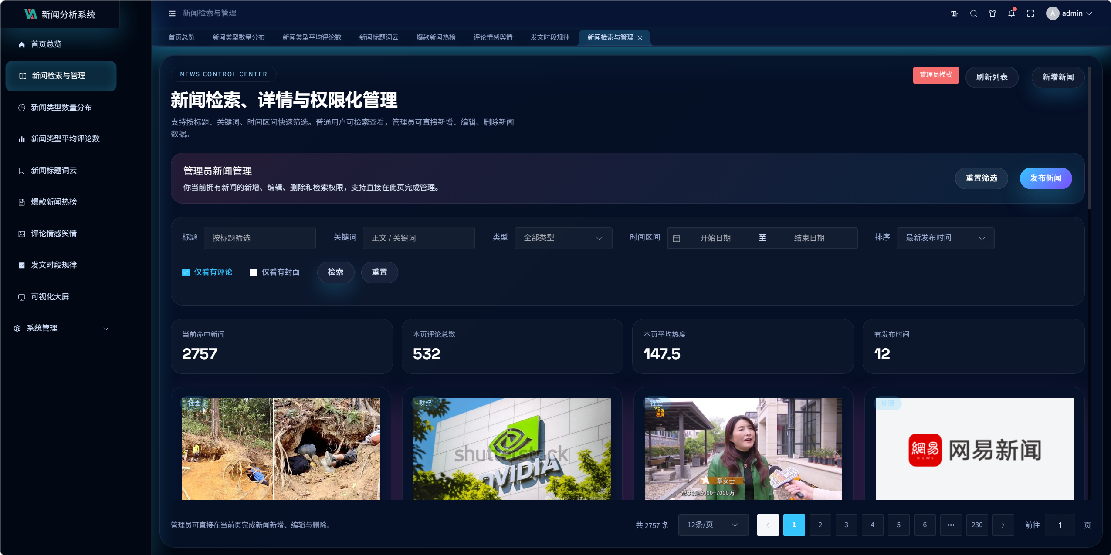The height and width of the screenshot is (555, 1111).
Task: Open the theme shirt icon
Action: [x=992, y=13]
